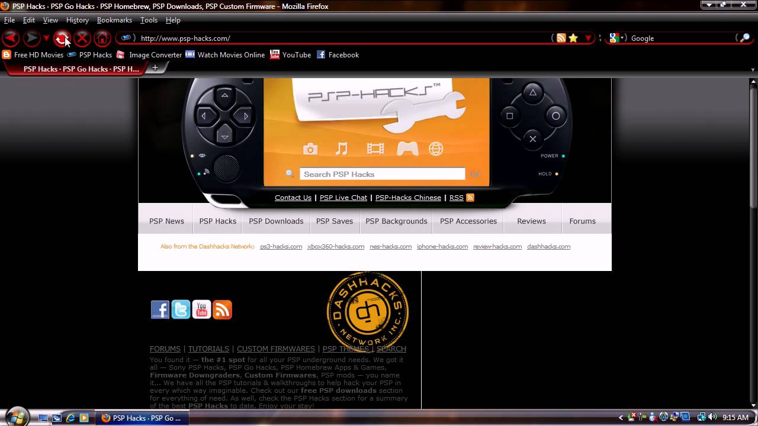758x426 pixels.
Task: Click the camera photo icon on the PSP screen
Action: [x=310, y=149]
